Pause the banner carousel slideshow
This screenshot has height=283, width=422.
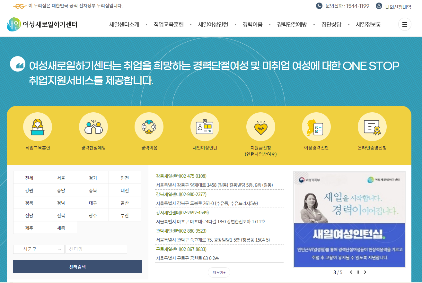tap(358, 272)
